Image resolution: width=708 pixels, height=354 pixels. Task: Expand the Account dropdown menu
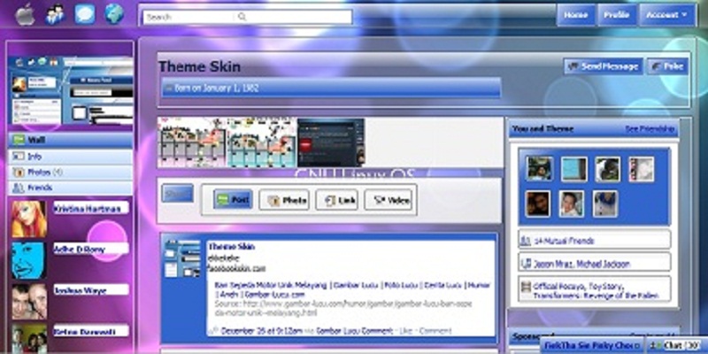[x=667, y=15]
